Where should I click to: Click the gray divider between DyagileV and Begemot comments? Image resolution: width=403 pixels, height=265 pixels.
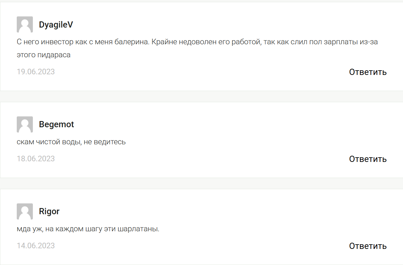(201, 96)
